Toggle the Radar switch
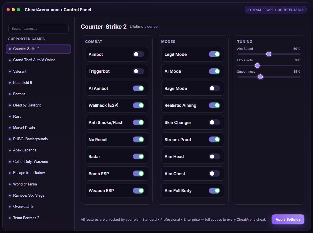313x233 pixels. pos(138,157)
